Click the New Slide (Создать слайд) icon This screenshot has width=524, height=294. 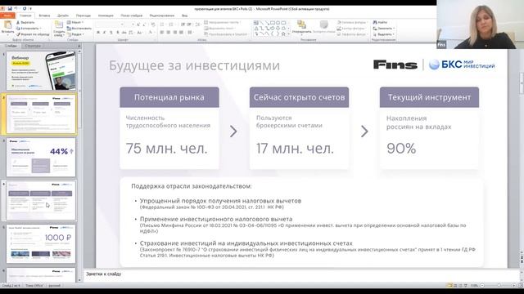click(59, 25)
